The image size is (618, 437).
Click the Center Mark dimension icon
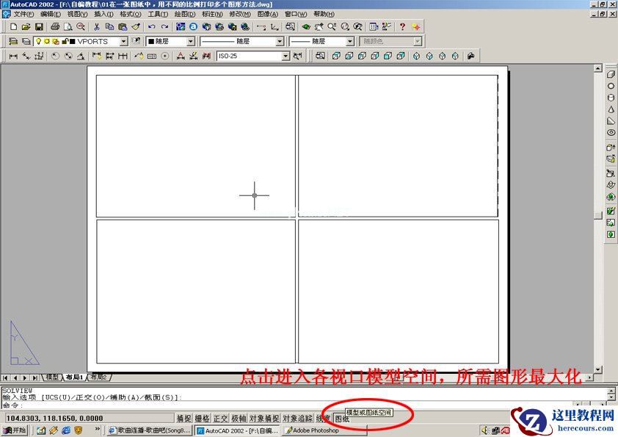tap(164, 56)
